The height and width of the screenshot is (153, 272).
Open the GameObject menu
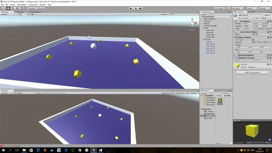[22, 5]
